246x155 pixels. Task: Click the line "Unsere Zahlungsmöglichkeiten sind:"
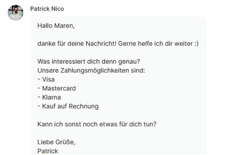tap(91, 70)
